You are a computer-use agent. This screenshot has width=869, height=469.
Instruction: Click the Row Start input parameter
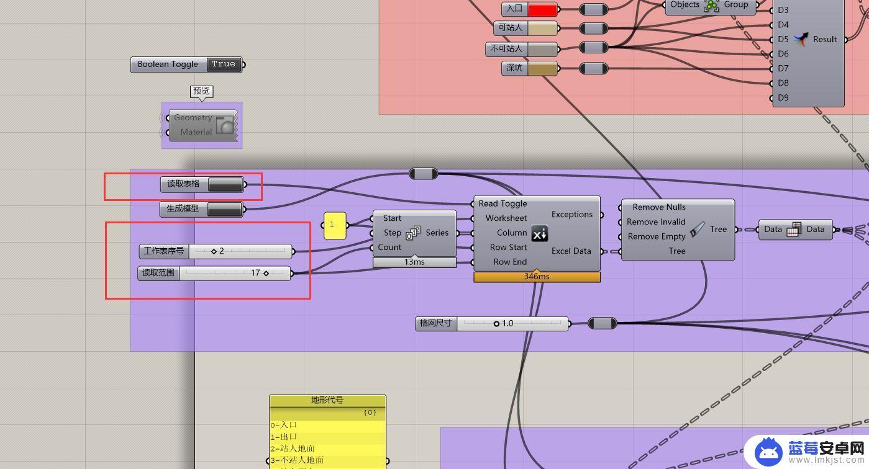click(x=508, y=247)
